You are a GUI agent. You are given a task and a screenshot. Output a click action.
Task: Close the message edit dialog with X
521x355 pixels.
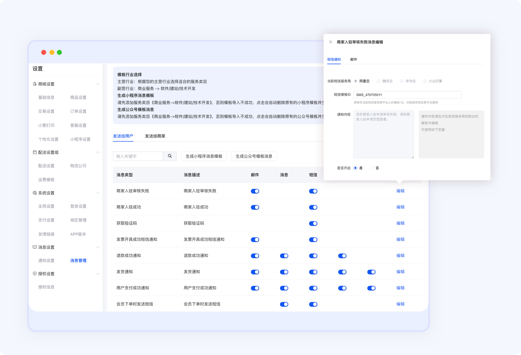pyautogui.click(x=331, y=42)
